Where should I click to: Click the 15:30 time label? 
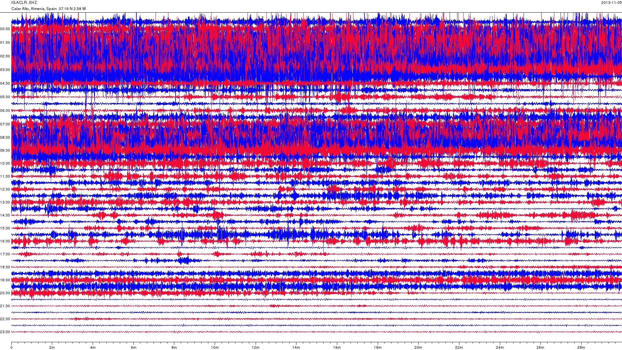coord(5,228)
